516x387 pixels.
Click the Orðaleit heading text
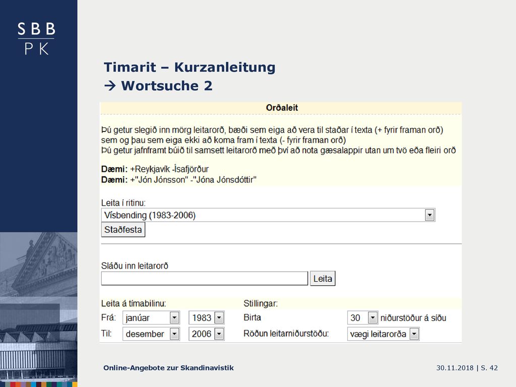click(x=282, y=108)
